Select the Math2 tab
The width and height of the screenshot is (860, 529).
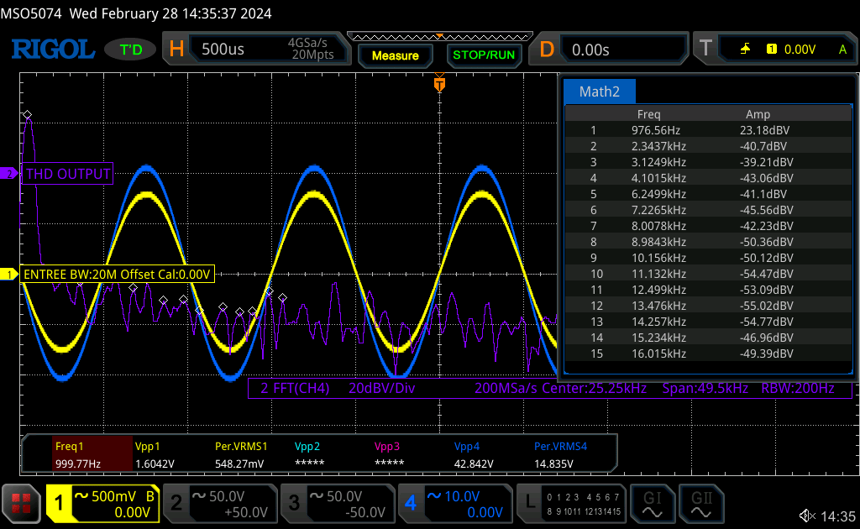600,91
